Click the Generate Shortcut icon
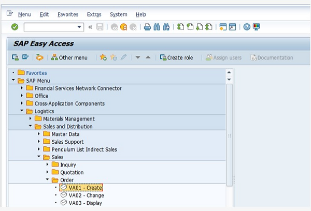The image size is (311, 211). (232, 27)
